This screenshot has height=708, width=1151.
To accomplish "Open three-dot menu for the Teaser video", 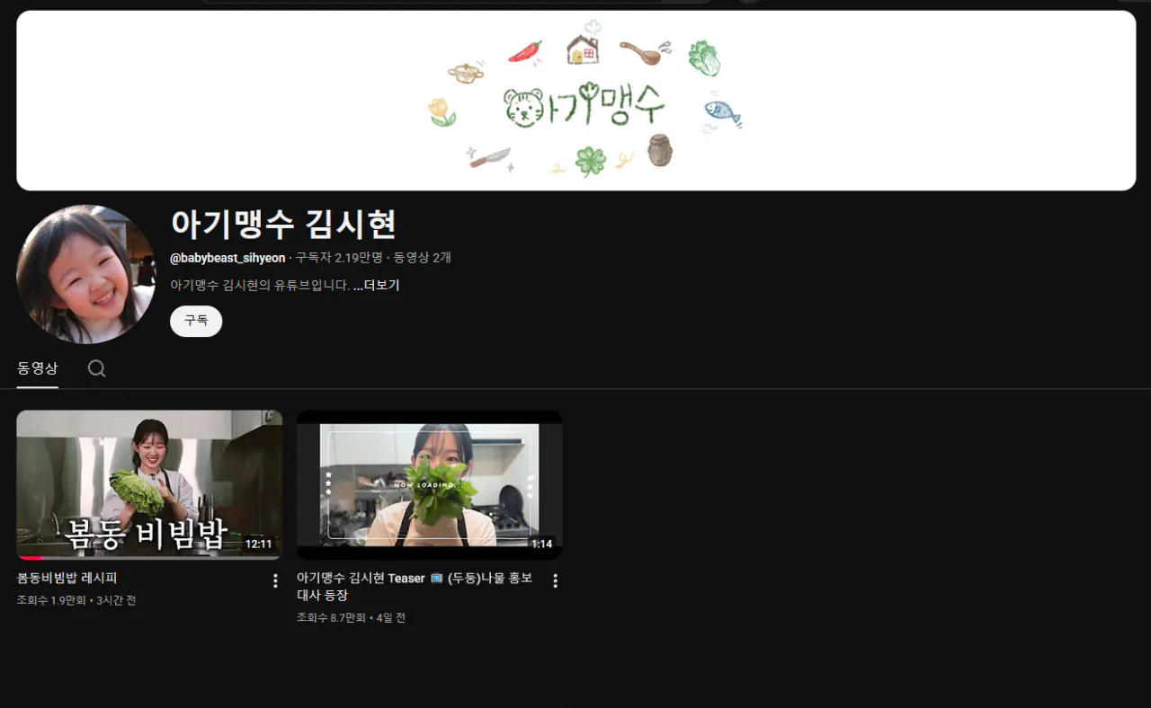I will pos(555,581).
